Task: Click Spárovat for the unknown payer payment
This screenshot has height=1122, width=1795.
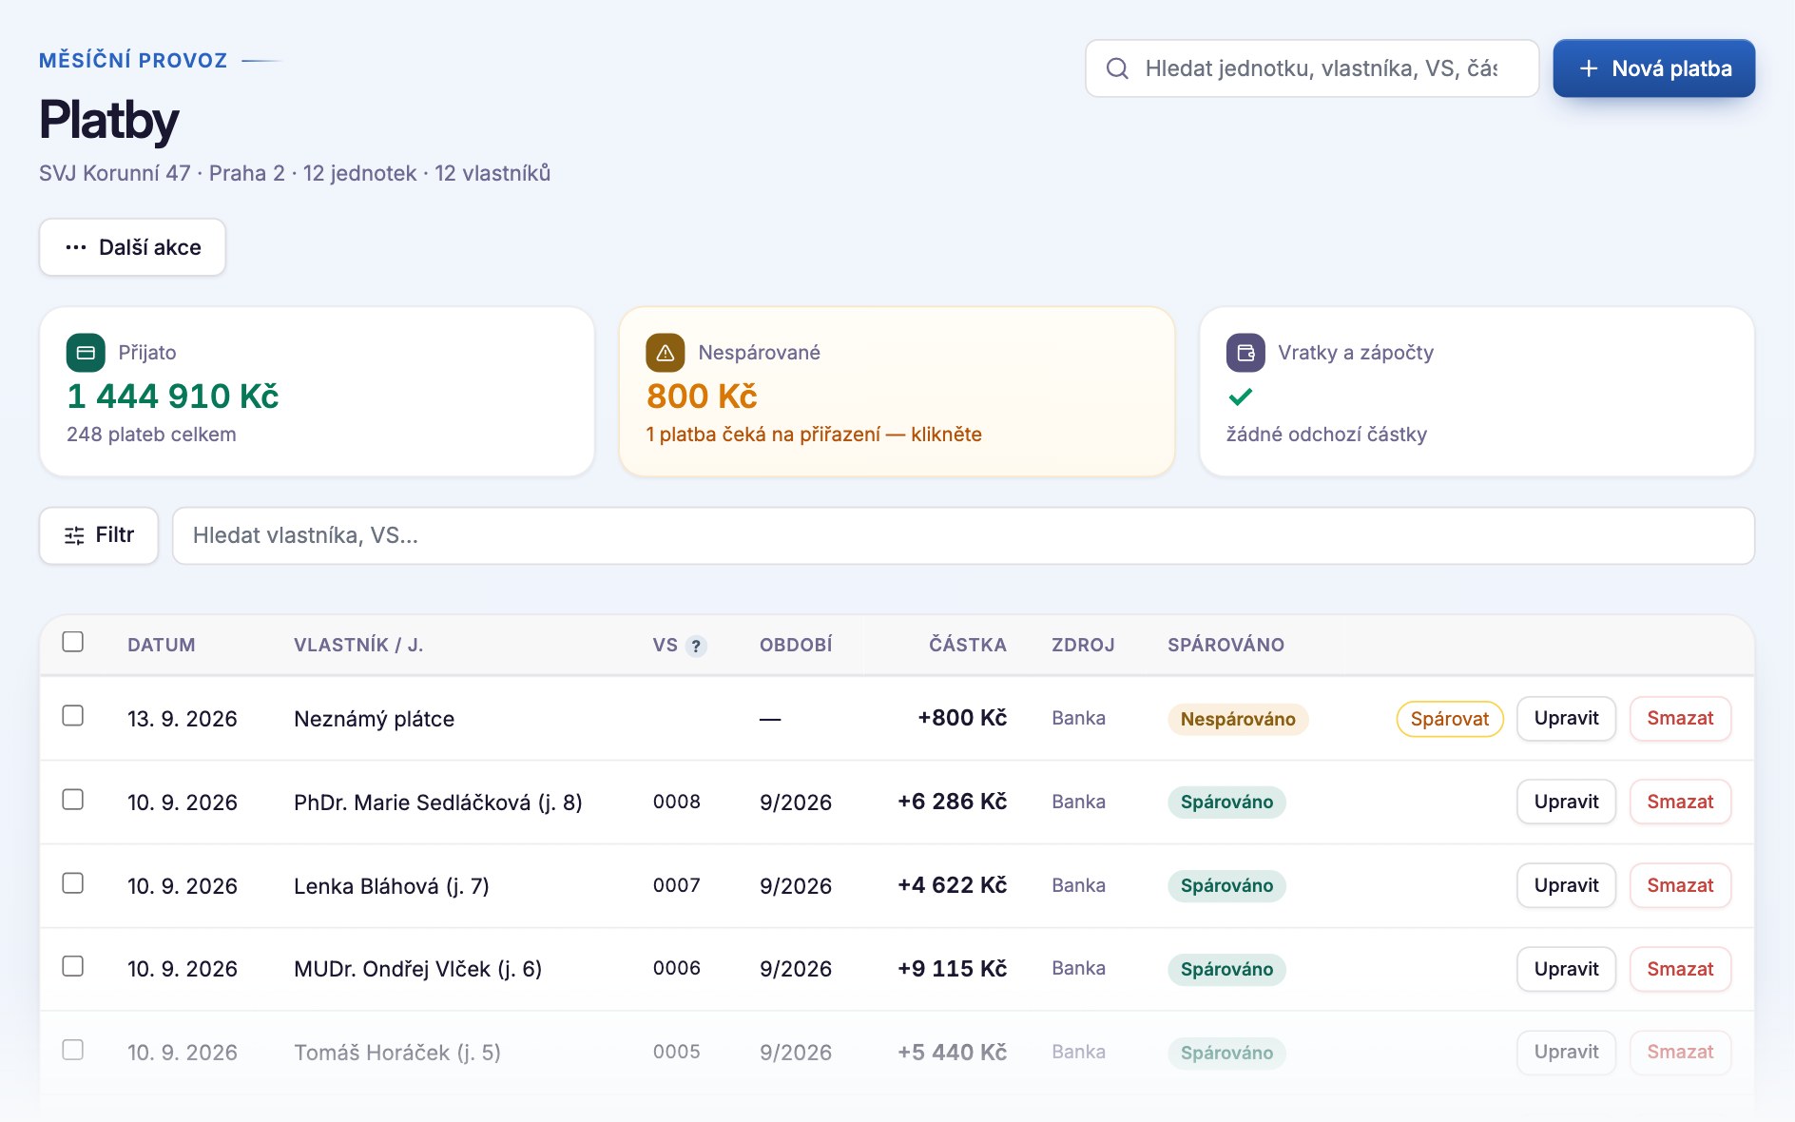Action: click(x=1450, y=719)
